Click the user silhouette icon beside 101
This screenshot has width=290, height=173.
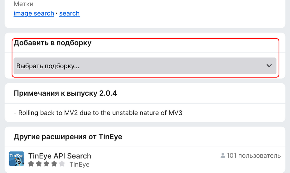(x=223, y=155)
